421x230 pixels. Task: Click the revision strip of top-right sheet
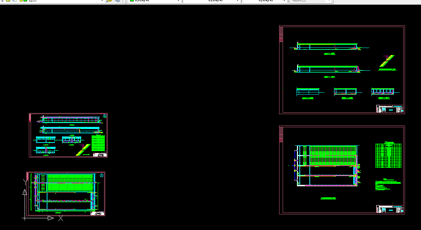coord(281,34)
